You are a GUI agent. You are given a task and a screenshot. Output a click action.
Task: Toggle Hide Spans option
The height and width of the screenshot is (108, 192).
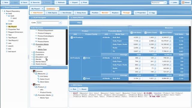tap(51, 13)
